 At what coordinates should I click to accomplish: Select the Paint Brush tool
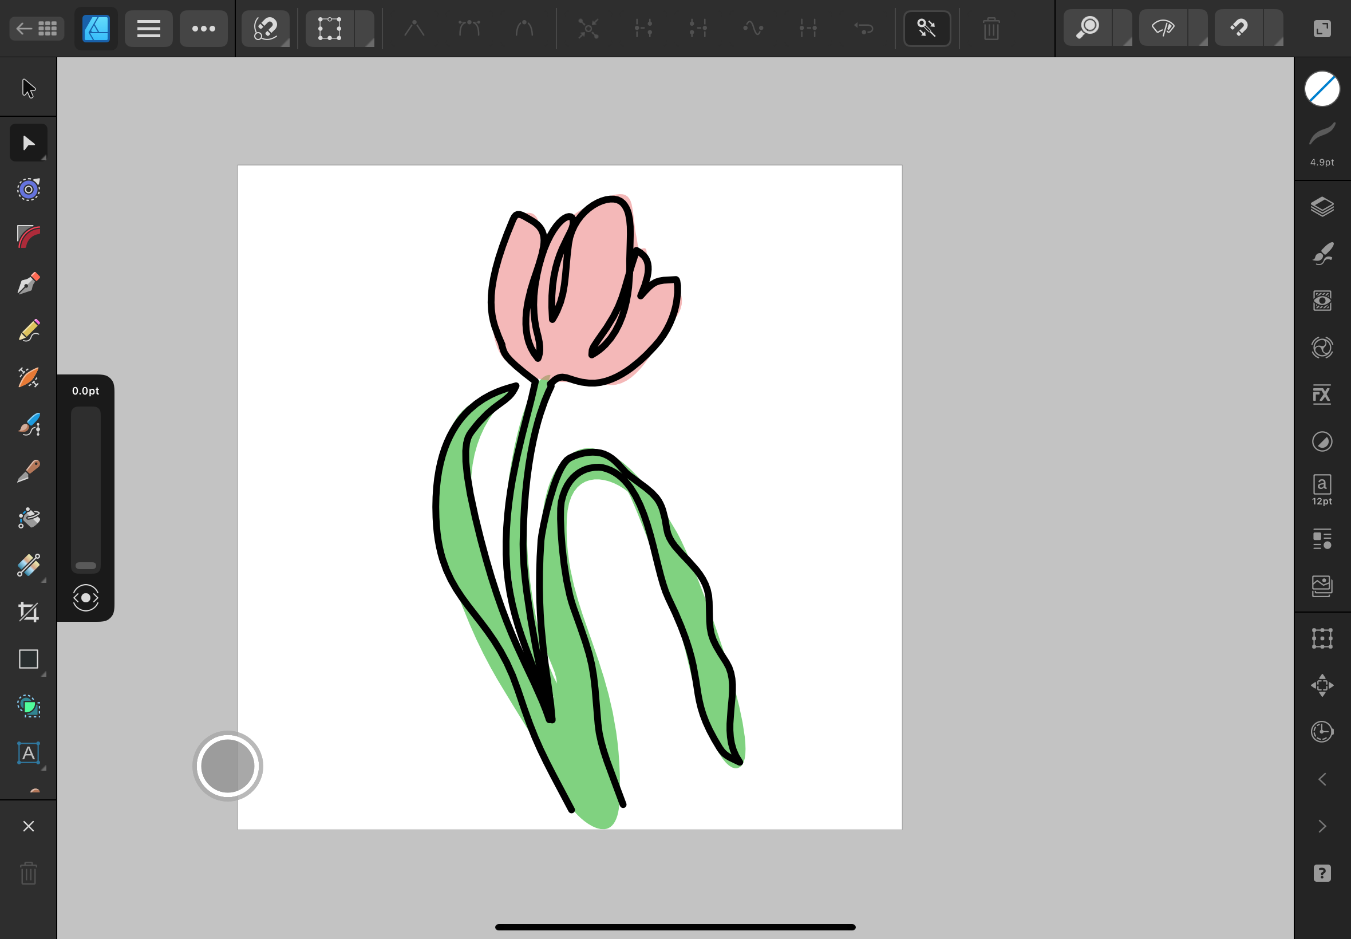click(x=28, y=424)
